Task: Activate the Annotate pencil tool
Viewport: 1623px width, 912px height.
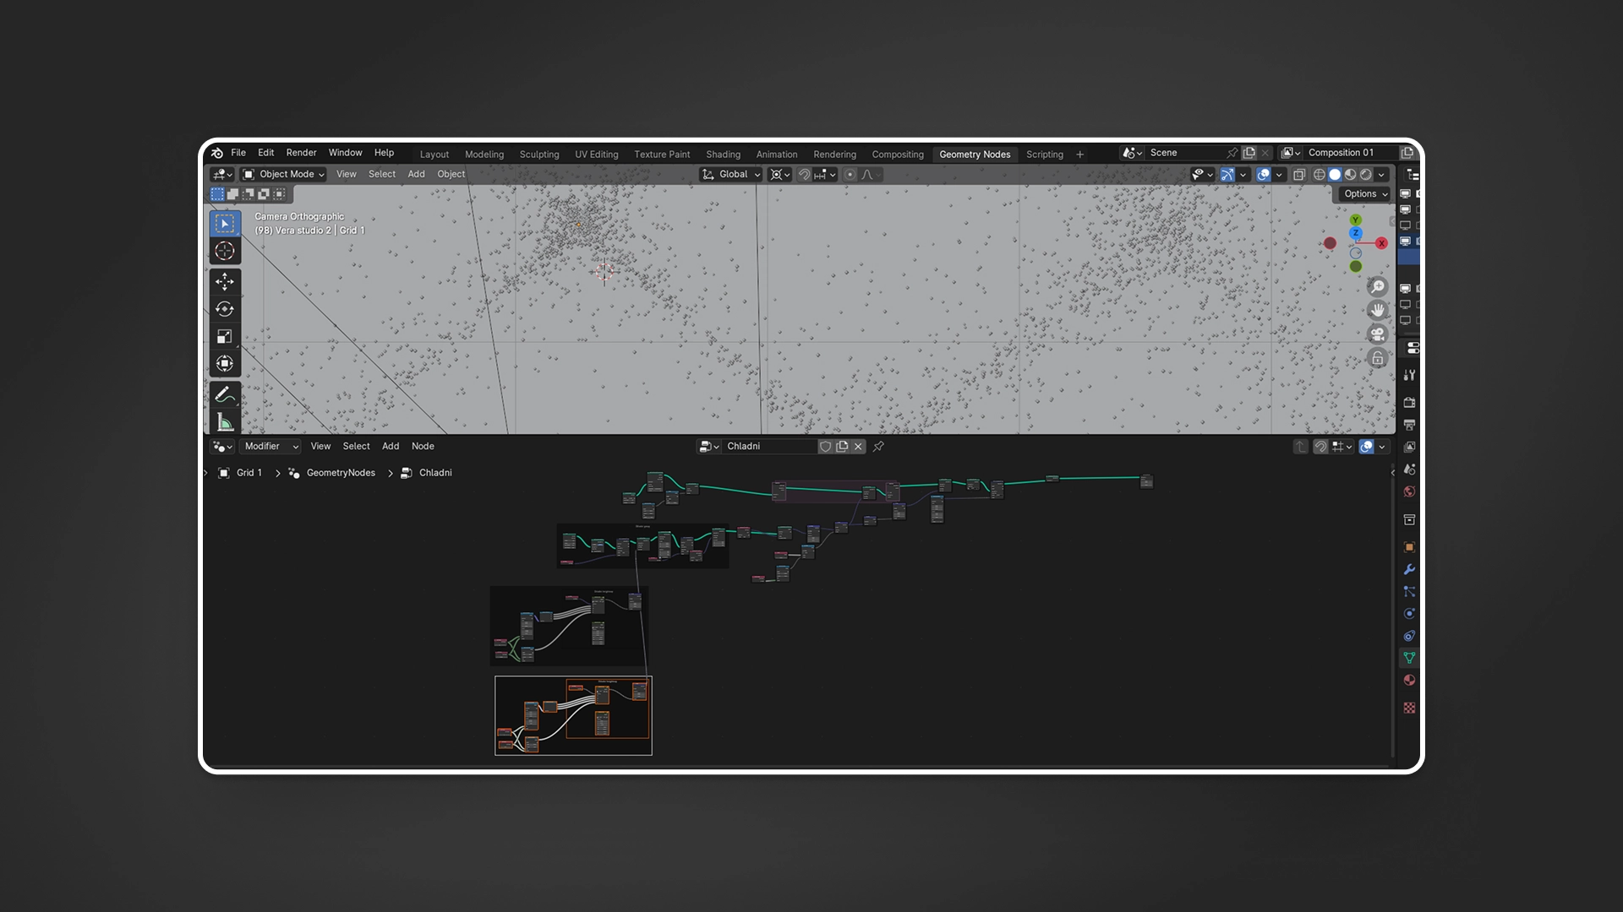Action: (225, 394)
